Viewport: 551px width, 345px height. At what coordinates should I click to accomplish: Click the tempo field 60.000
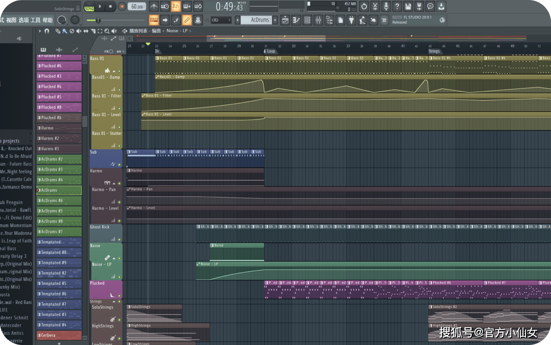click(138, 6)
